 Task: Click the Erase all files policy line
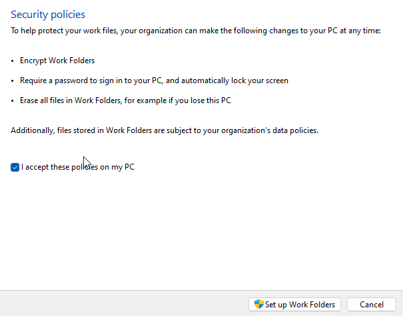pyautogui.click(x=127, y=100)
